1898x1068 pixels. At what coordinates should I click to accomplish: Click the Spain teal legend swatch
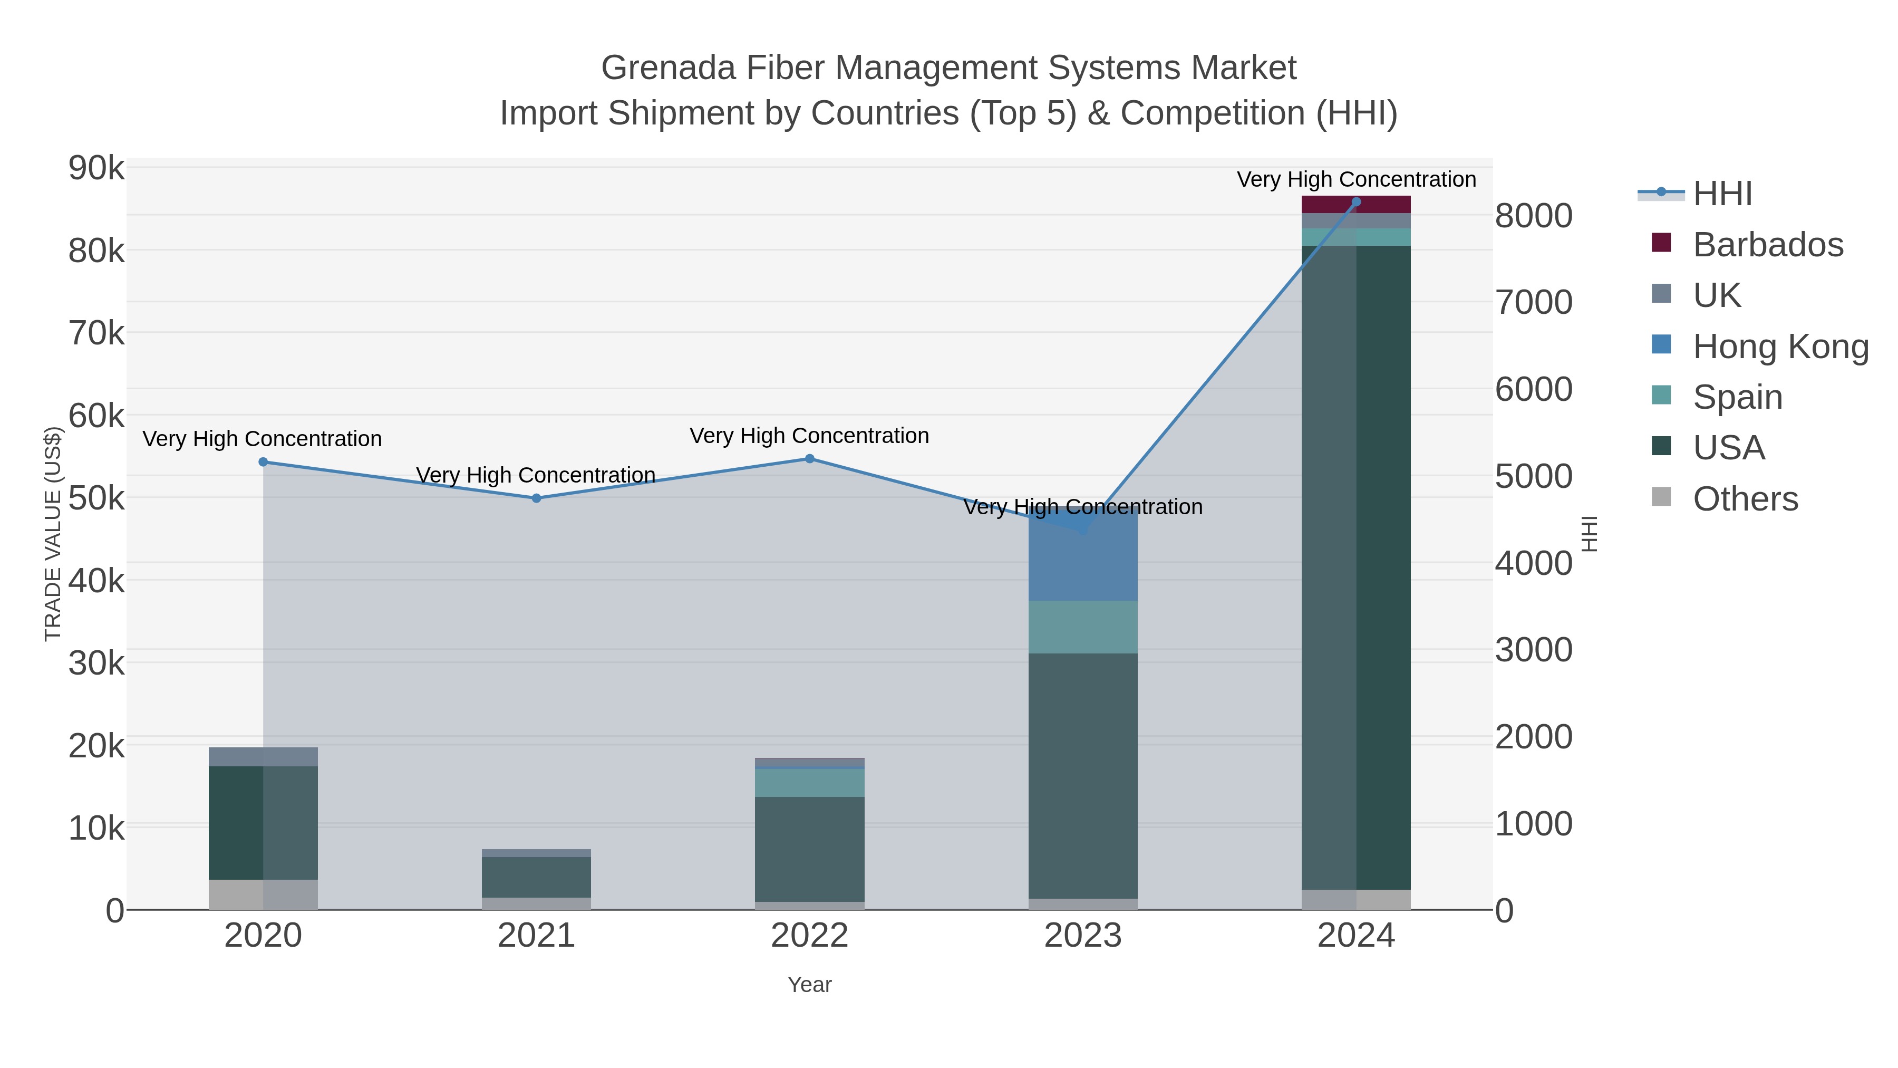[1661, 395]
